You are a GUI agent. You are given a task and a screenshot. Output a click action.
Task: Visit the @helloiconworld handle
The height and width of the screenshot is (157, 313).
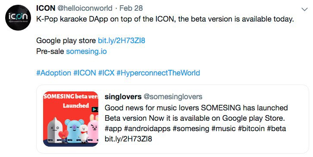[85, 8]
